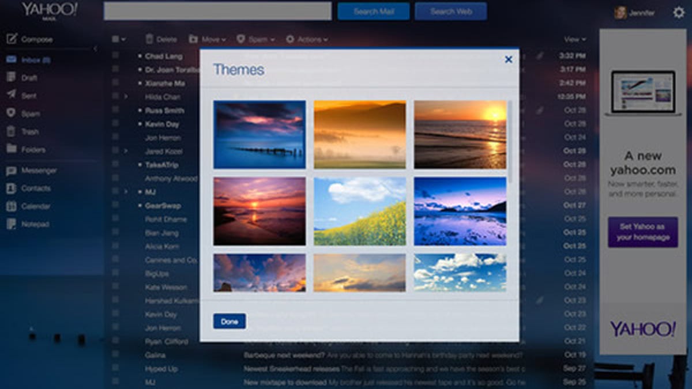Open the Actions dropdown
Screen dimensions: 692x389
(x=308, y=39)
